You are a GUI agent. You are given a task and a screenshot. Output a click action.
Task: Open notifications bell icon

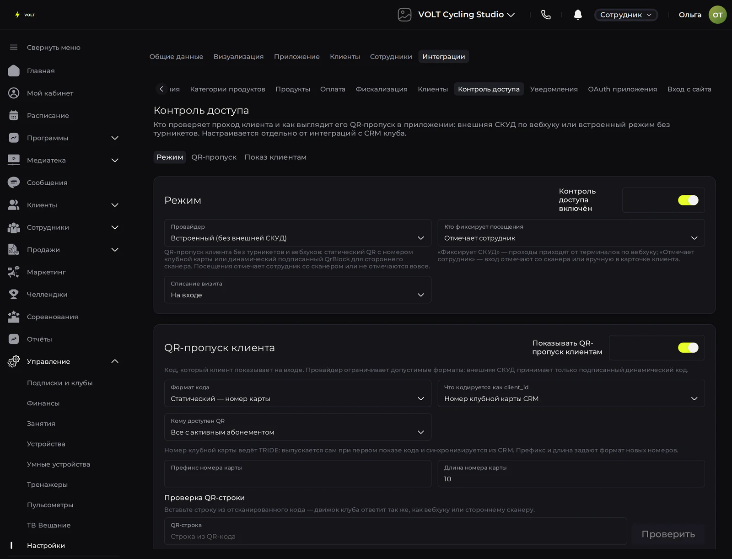click(x=578, y=15)
